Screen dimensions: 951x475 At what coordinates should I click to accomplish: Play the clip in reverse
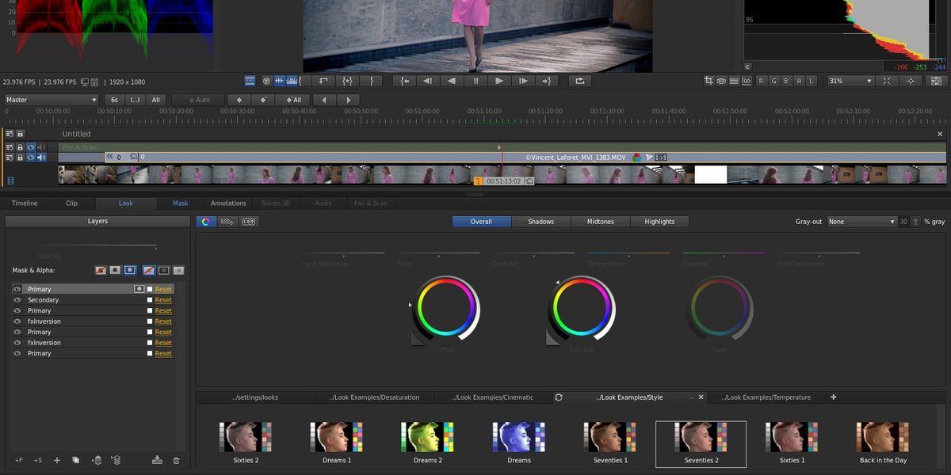pos(452,81)
